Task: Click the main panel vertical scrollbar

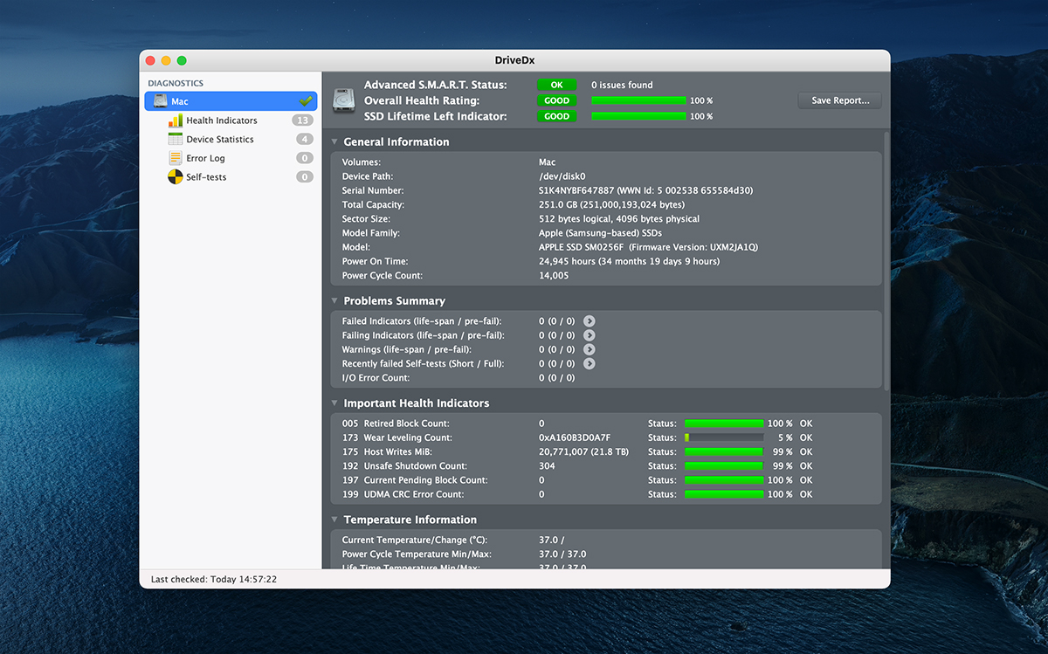Action: tap(886, 260)
